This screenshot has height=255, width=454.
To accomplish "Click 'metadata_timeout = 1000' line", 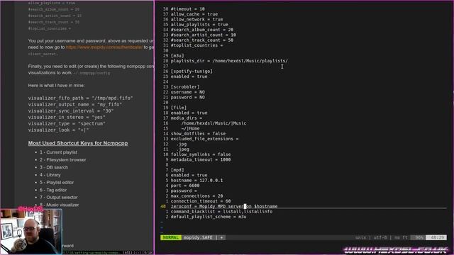I will tap(201, 159).
